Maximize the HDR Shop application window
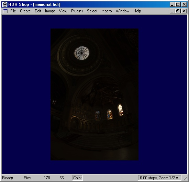Image resolution: width=189 pixels, height=182 pixels. 178,4
